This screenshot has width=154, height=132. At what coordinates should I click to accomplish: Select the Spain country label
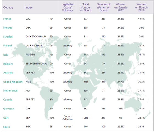click(x=6, y=127)
